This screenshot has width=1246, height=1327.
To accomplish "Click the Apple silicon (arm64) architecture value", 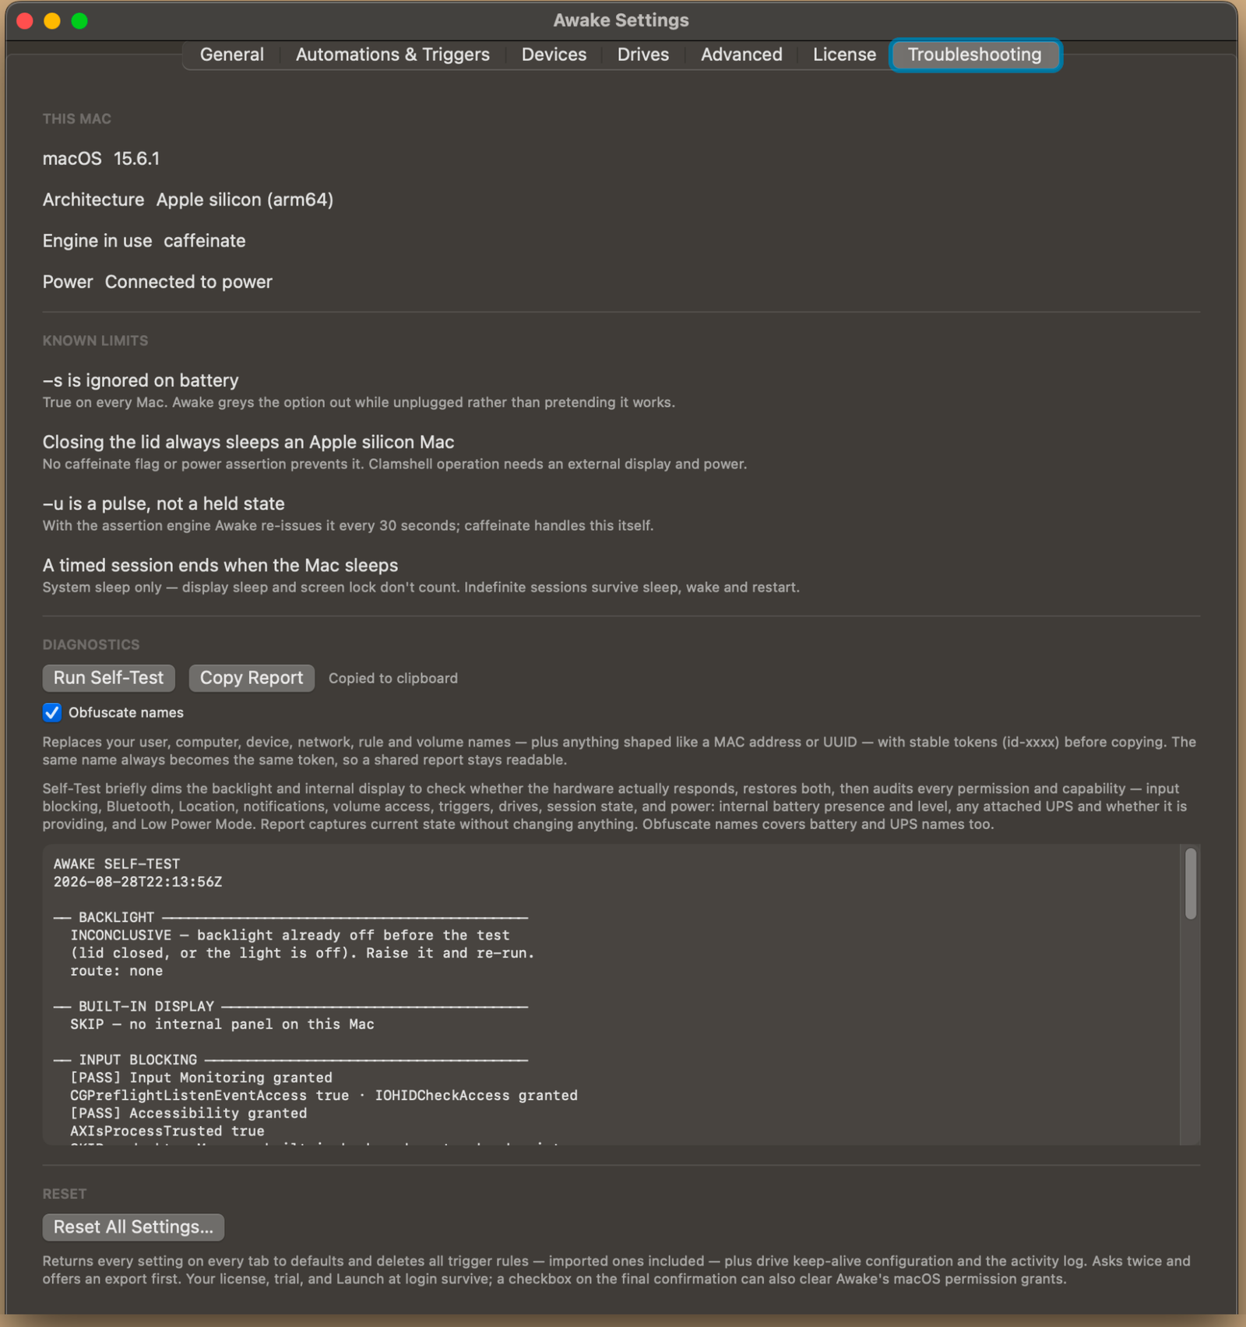I will (x=245, y=199).
